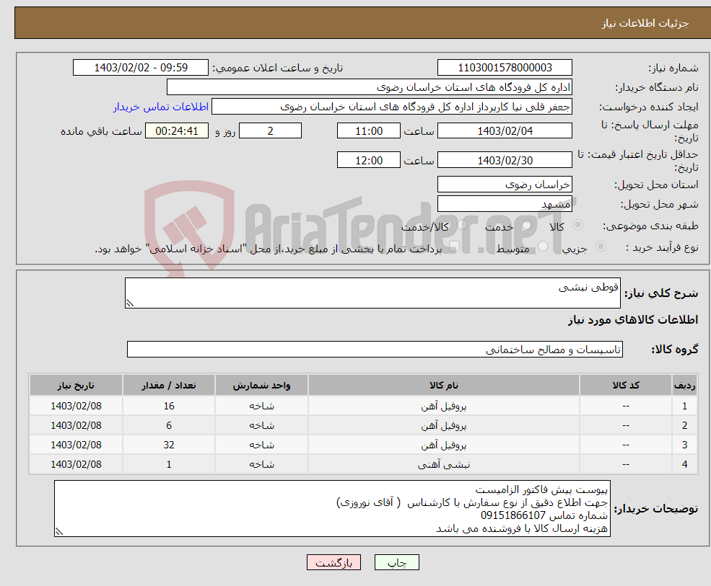Click the کد کالا column header
Viewport: 711px width, 586px height.
[x=626, y=386]
